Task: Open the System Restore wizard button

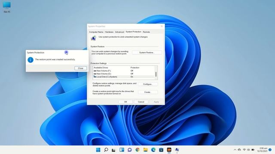Action: click(x=147, y=53)
